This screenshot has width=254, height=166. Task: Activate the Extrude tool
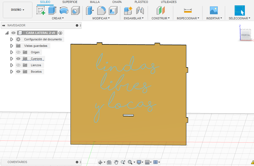click(52, 10)
